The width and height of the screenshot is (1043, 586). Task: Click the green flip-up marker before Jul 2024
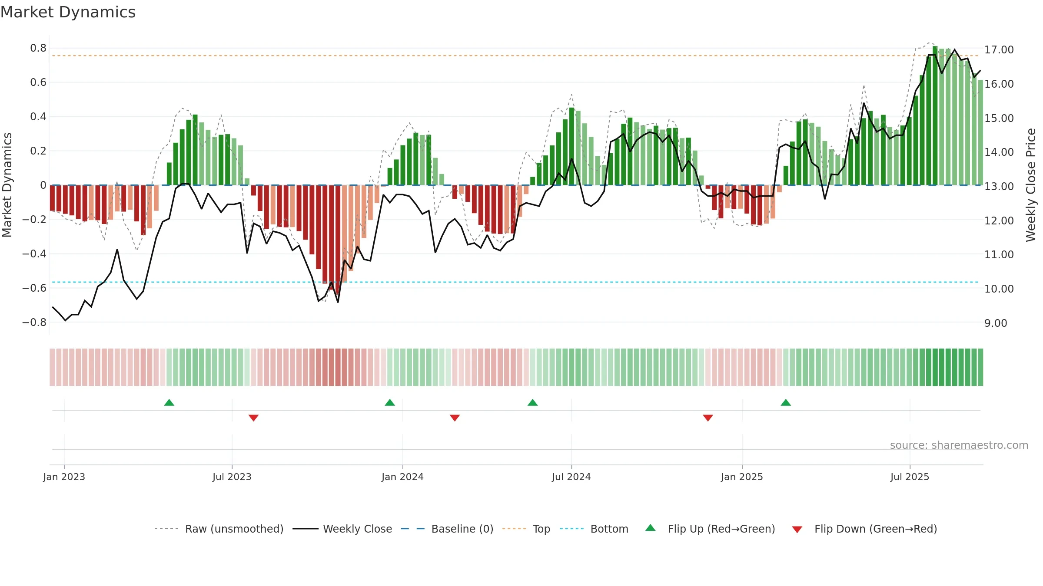(532, 402)
